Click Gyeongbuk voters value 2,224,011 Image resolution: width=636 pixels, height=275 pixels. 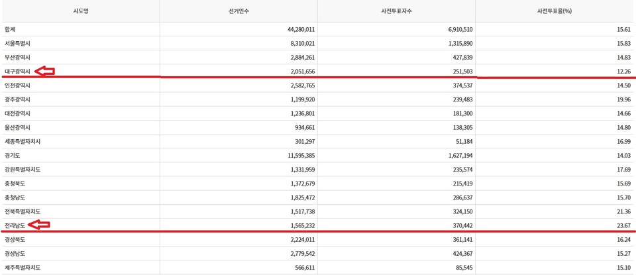pos(303,240)
